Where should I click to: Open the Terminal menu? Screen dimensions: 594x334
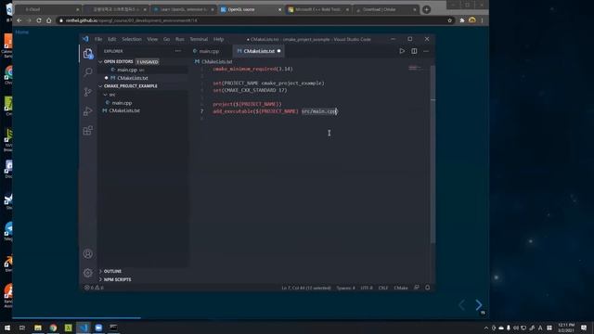click(x=199, y=39)
